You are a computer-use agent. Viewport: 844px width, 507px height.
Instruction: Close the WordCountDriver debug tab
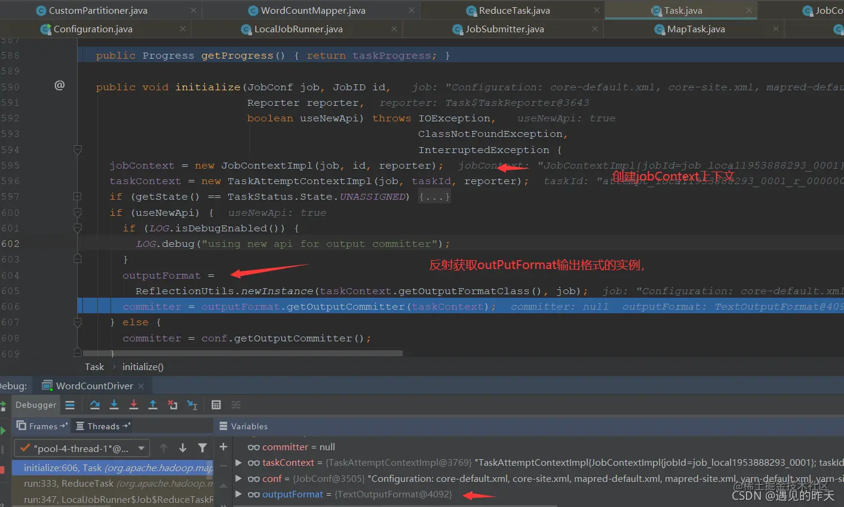click(141, 386)
